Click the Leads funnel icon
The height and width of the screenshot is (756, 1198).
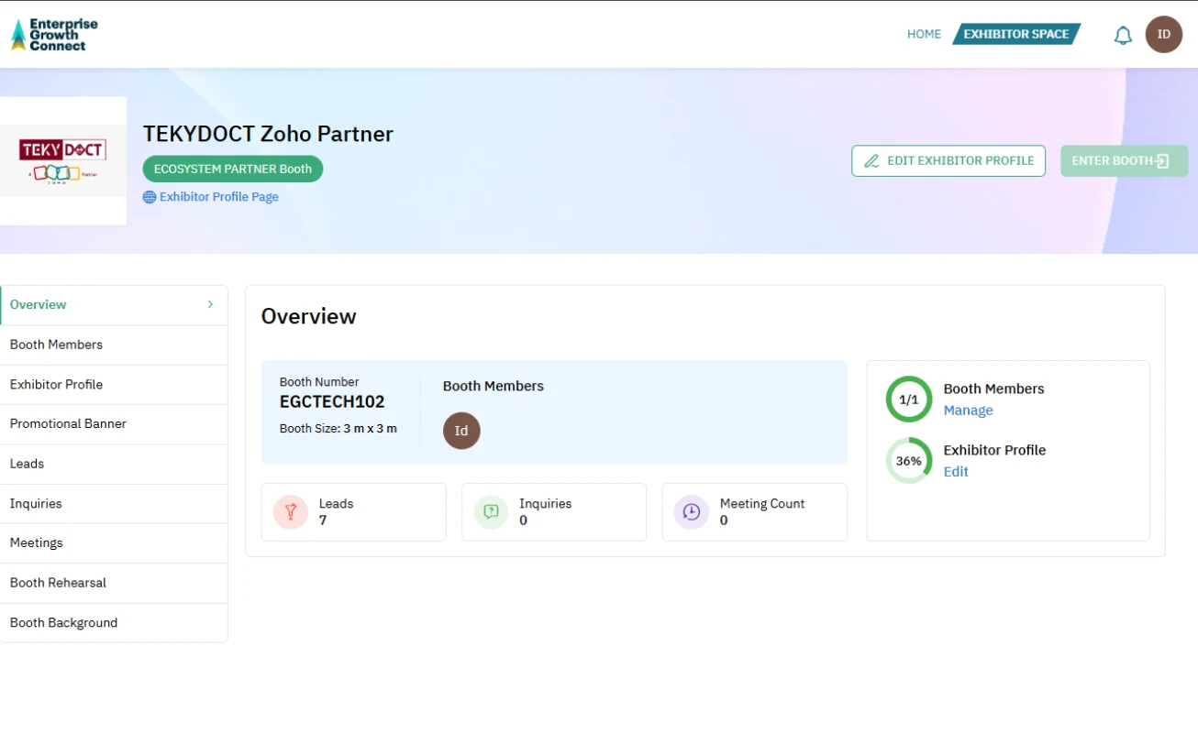click(291, 512)
